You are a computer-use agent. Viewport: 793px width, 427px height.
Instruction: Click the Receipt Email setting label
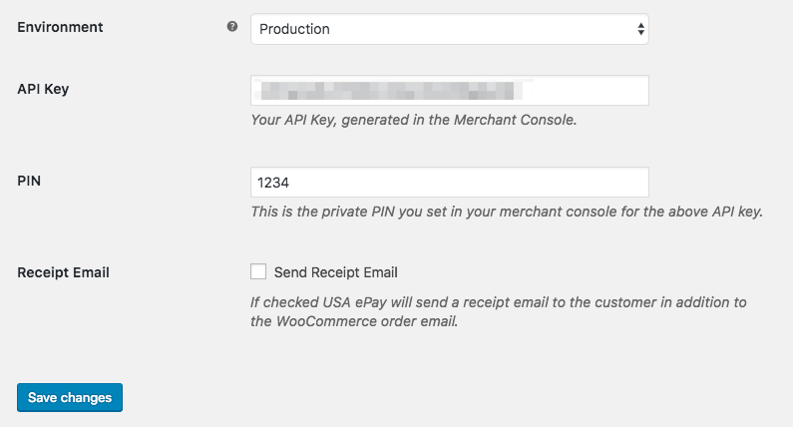63,272
